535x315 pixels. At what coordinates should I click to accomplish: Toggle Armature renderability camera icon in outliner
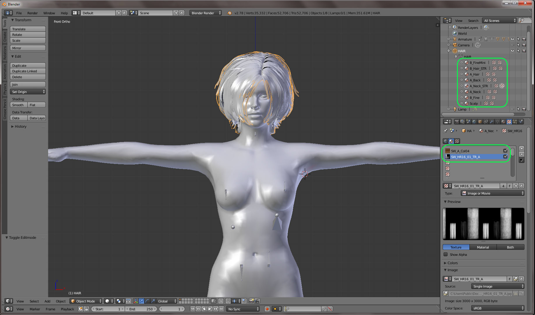click(x=524, y=39)
